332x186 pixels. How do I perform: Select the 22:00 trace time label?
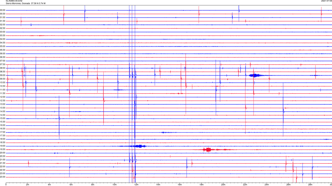click(x=3, y=167)
